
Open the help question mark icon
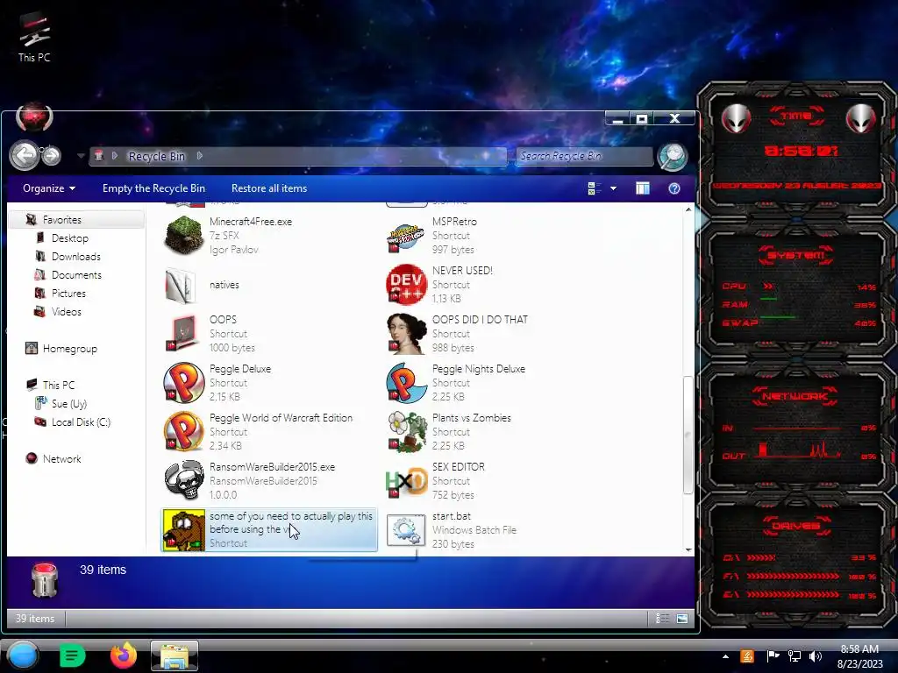point(674,188)
